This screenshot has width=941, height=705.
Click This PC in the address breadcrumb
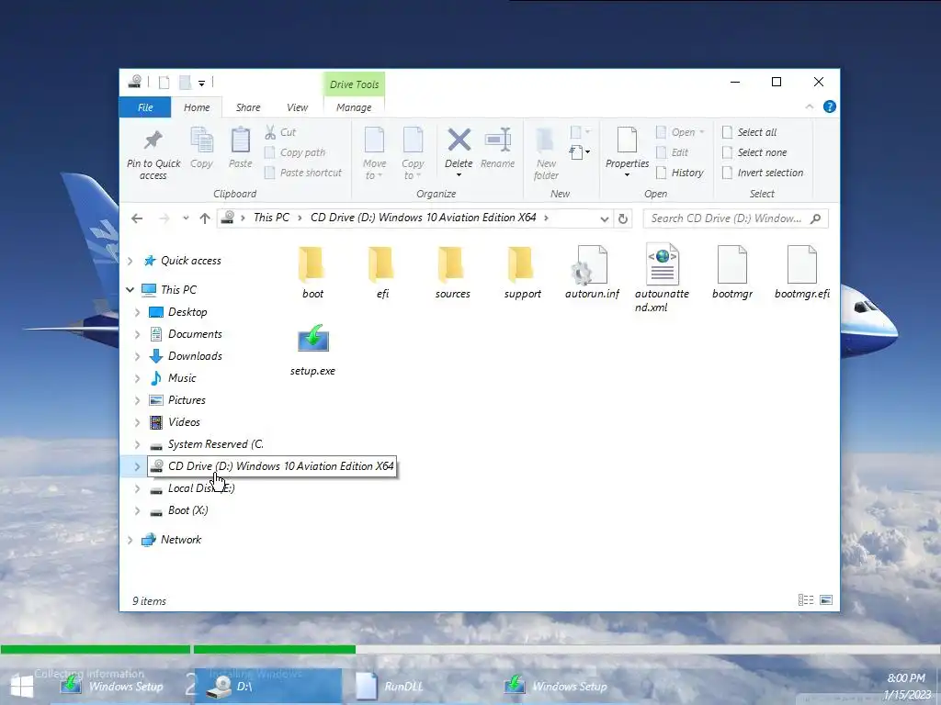(x=271, y=218)
